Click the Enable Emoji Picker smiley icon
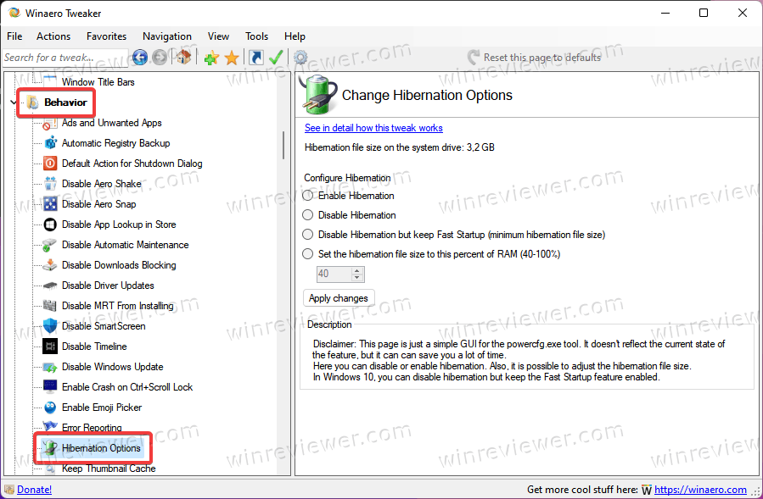The image size is (763, 499). (50, 408)
